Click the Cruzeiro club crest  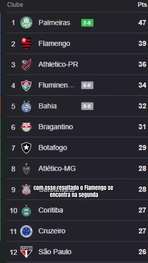pyautogui.click(x=27, y=231)
